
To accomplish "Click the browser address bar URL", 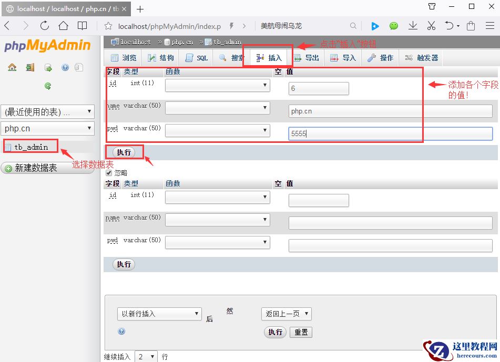I will [x=169, y=26].
